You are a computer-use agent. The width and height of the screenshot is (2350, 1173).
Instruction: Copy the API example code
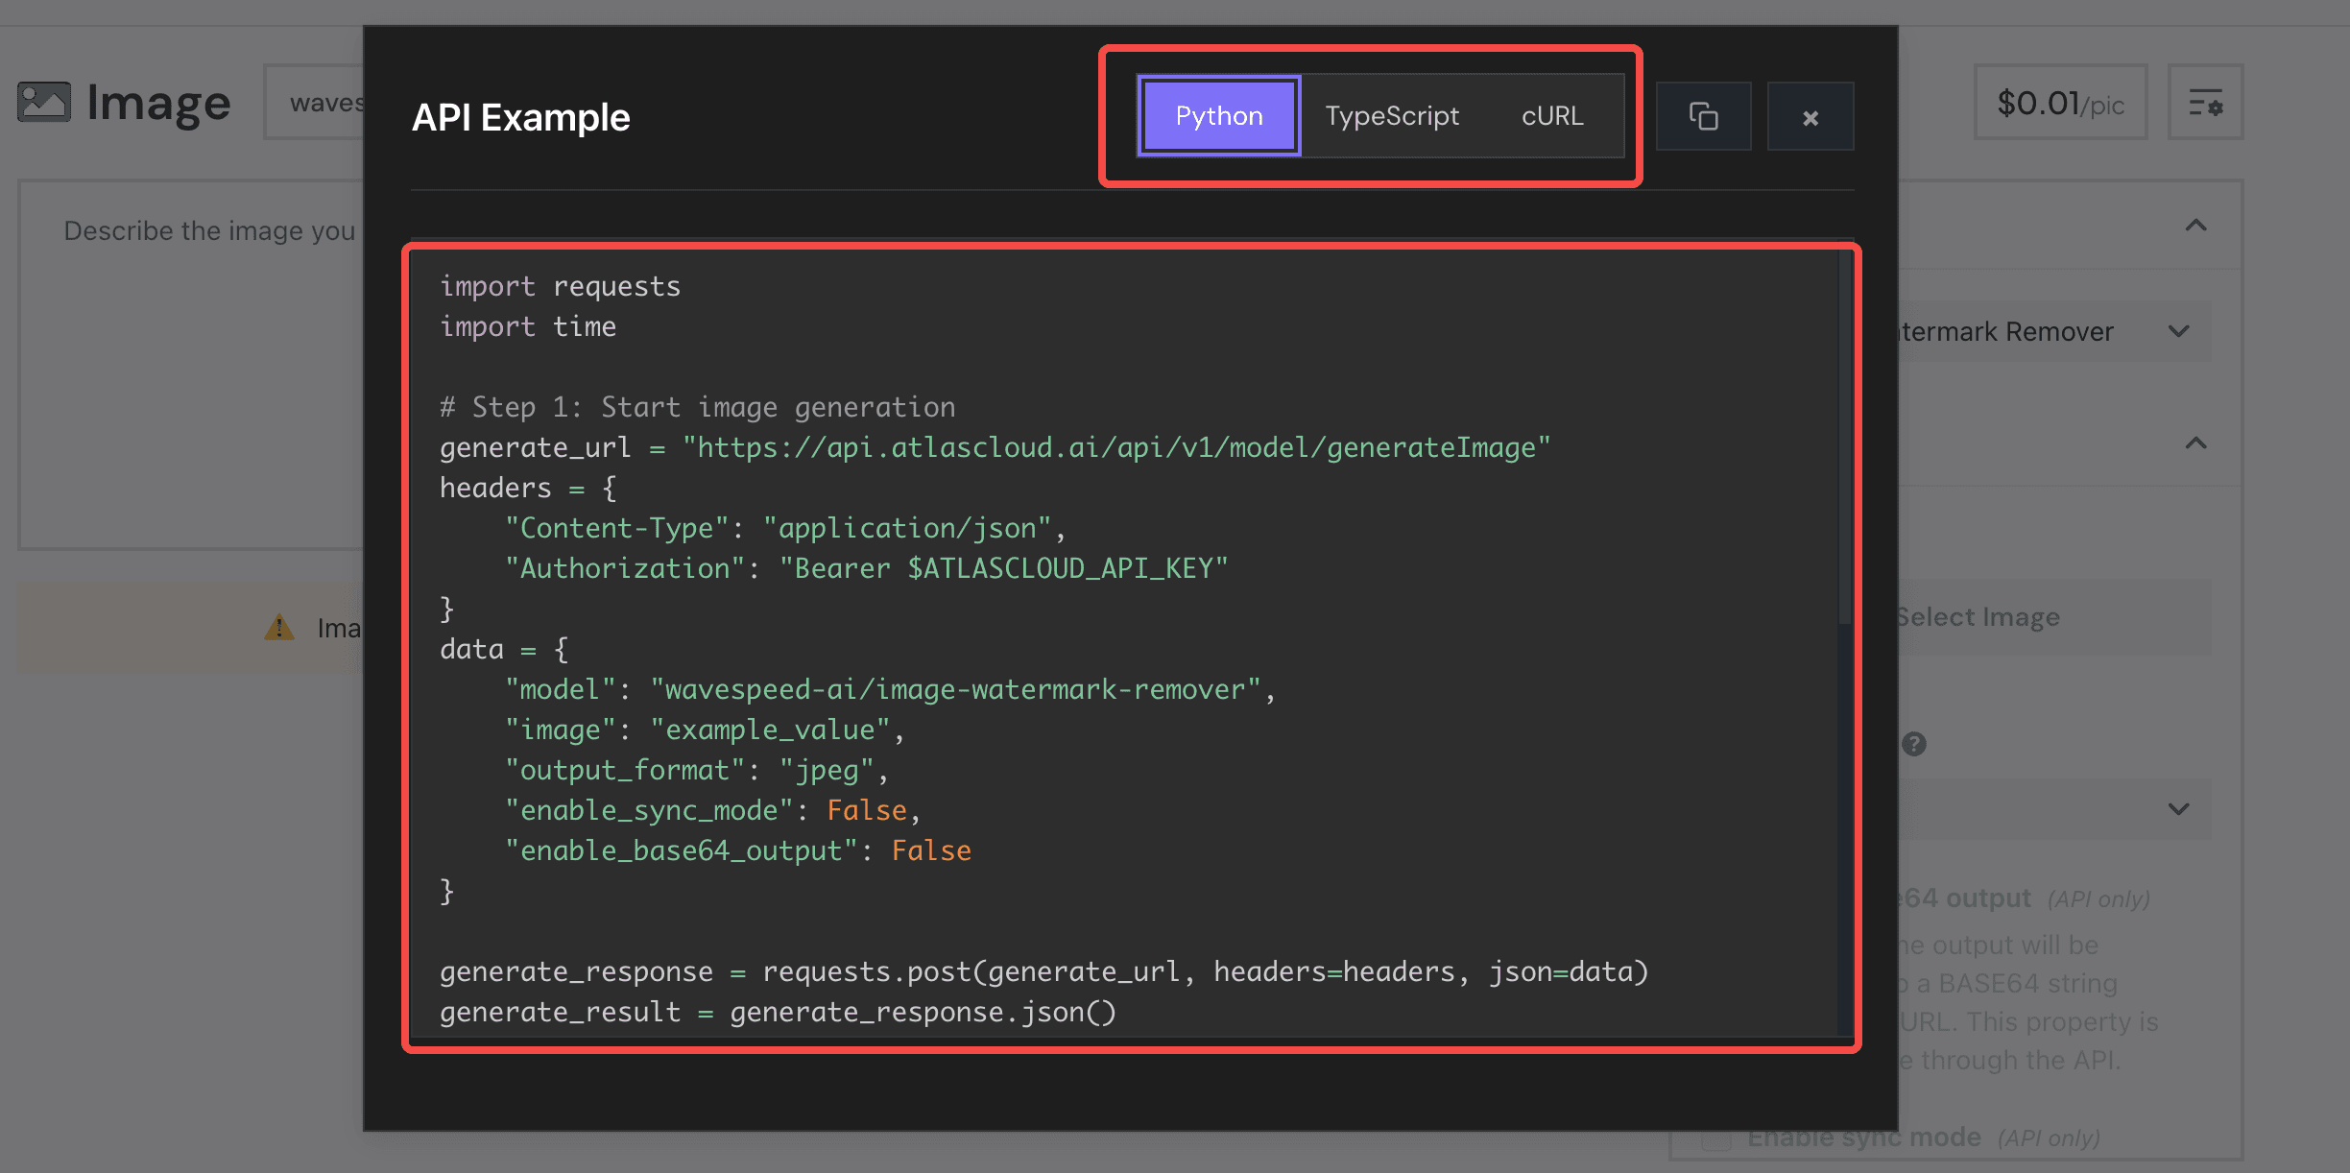pyautogui.click(x=1704, y=116)
